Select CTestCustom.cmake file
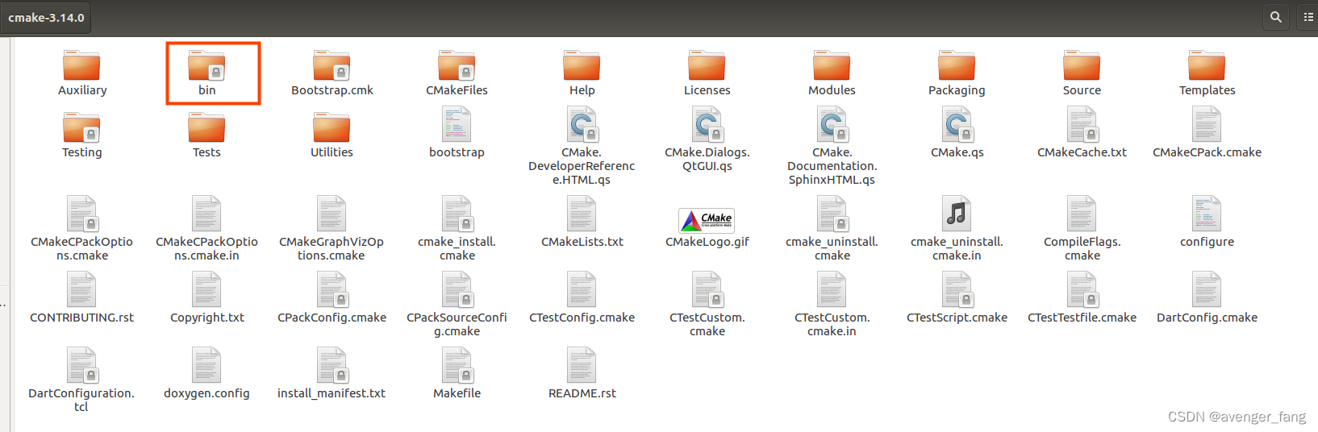The height and width of the screenshot is (432, 1318). [x=707, y=305]
